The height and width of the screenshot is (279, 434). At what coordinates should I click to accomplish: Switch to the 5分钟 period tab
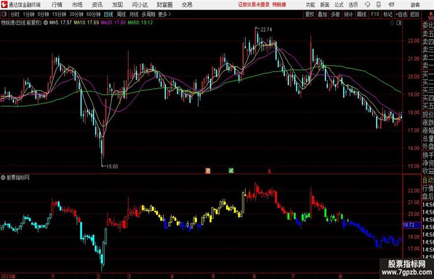click(43, 14)
